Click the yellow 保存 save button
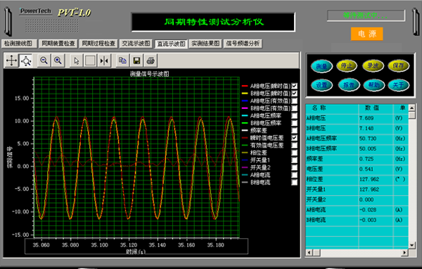 tap(398, 66)
